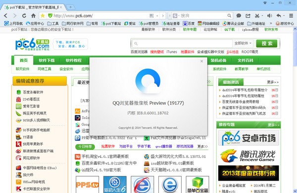This screenshot has height=193, width=297.
Task: Click the pc6.com site logo
Action: tap(32, 44)
